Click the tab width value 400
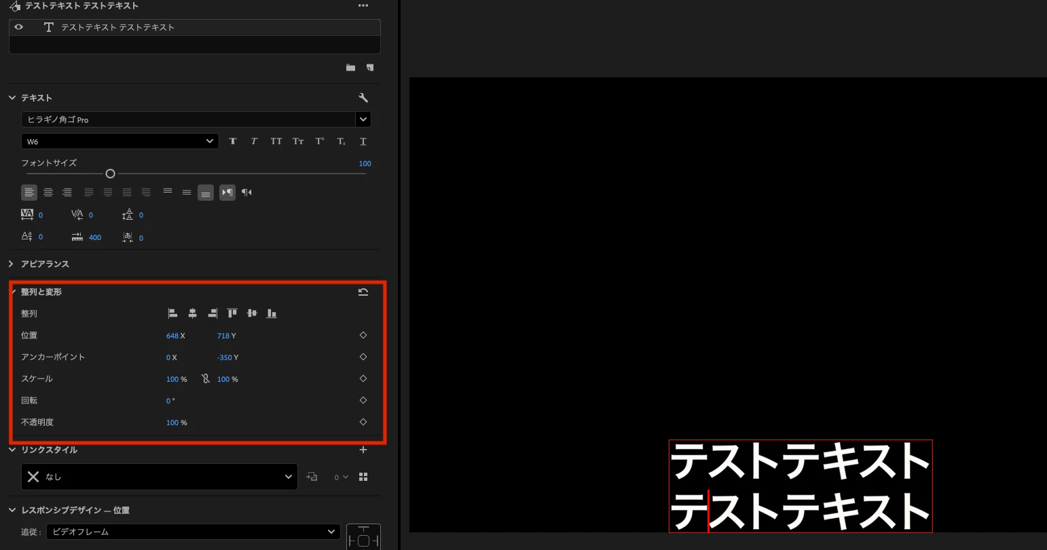The width and height of the screenshot is (1047, 550). pyautogui.click(x=95, y=237)
